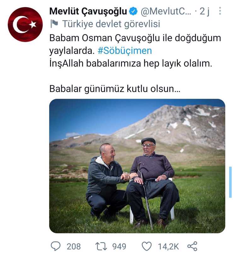Screen dimensions: 233x255
Task: View the 949 retweets count
Action: pyautogui.click(x=119, y=247)
